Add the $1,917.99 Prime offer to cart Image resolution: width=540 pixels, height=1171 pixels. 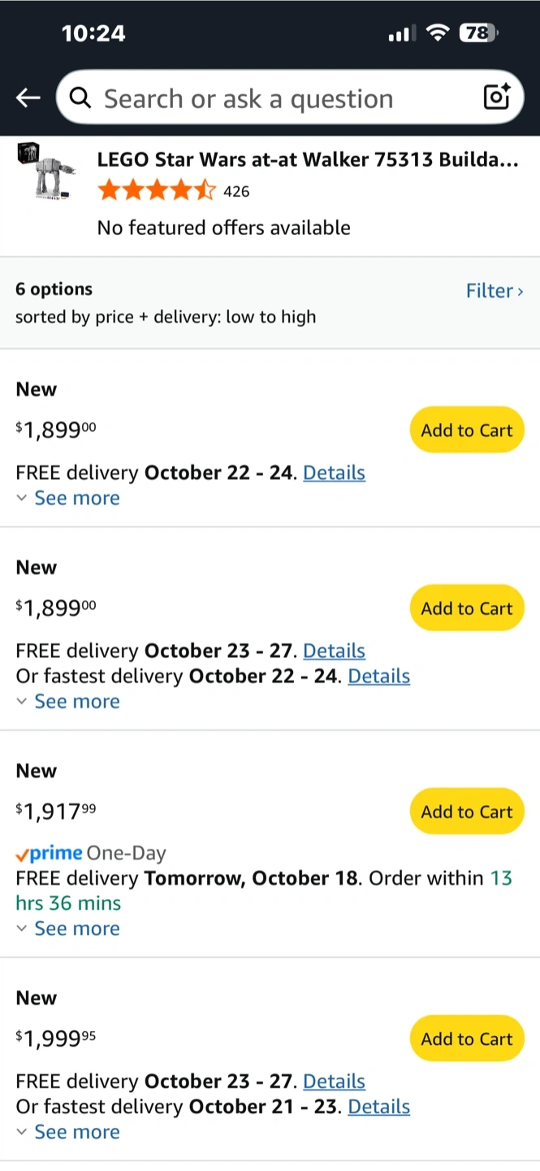(467, 812)
